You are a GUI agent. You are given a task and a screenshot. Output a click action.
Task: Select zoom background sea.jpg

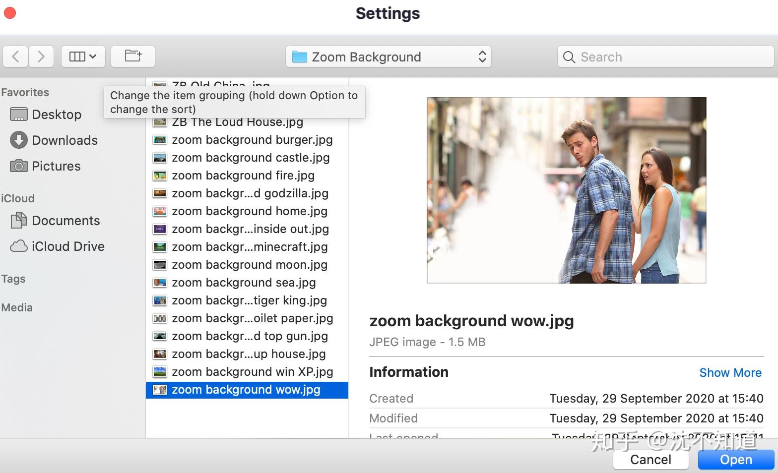click(x=247, y=283)
